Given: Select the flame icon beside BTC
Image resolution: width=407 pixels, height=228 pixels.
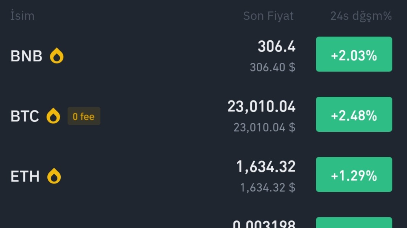Looking at the screenshot, I should coord(53,116).
